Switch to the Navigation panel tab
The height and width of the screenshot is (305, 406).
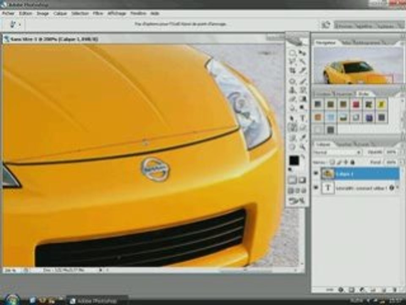[326, 43]
